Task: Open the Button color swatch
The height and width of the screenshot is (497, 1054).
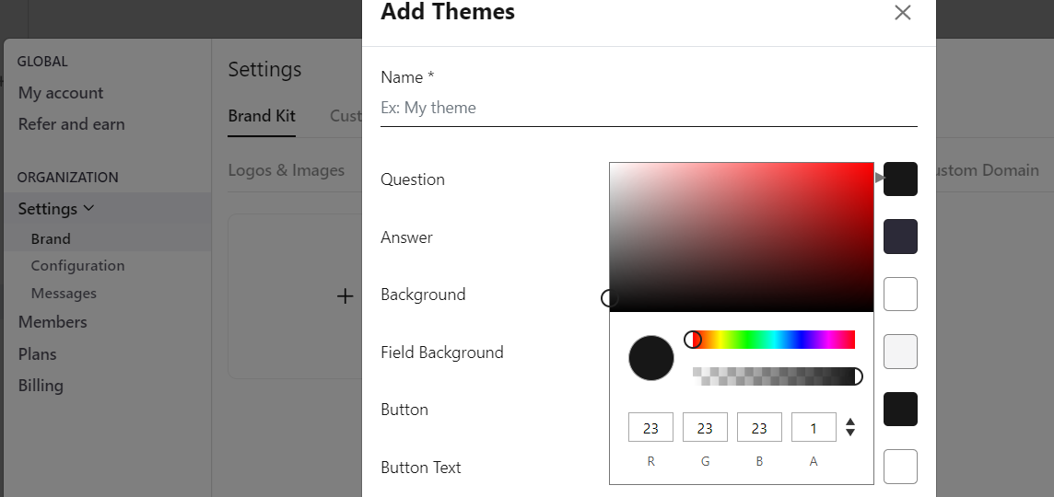Action: (x=900, y=409)
